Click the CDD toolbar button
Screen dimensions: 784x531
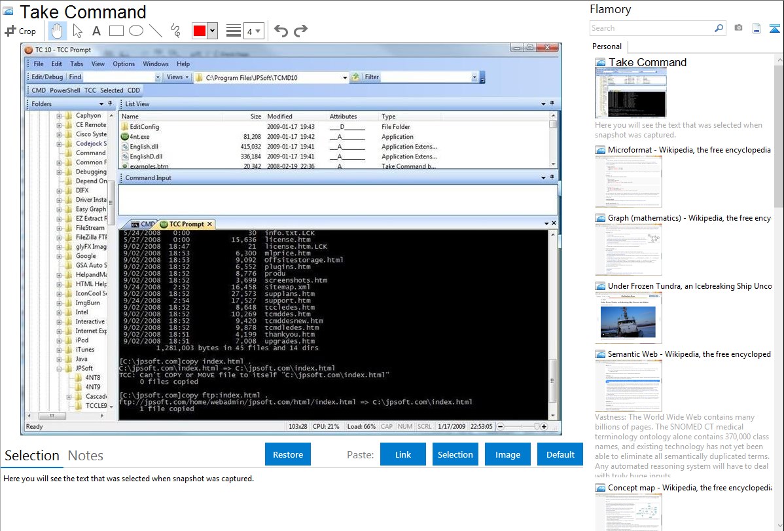[134, 90]
